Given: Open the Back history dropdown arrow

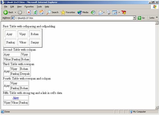Looking at the screenshot, I should click(x=15, y=12).
